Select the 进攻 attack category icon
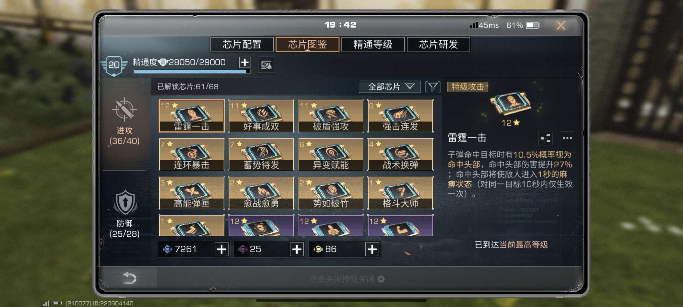The width and height of the screenshot is (683, 307). (x=124, y=109)
